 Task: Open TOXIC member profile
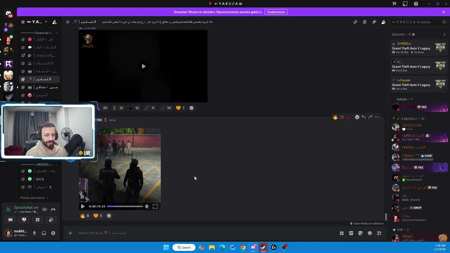click(420, 157)
